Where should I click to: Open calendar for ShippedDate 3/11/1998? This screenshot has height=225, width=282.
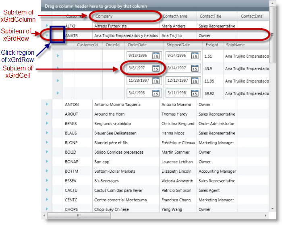point(195,93)
